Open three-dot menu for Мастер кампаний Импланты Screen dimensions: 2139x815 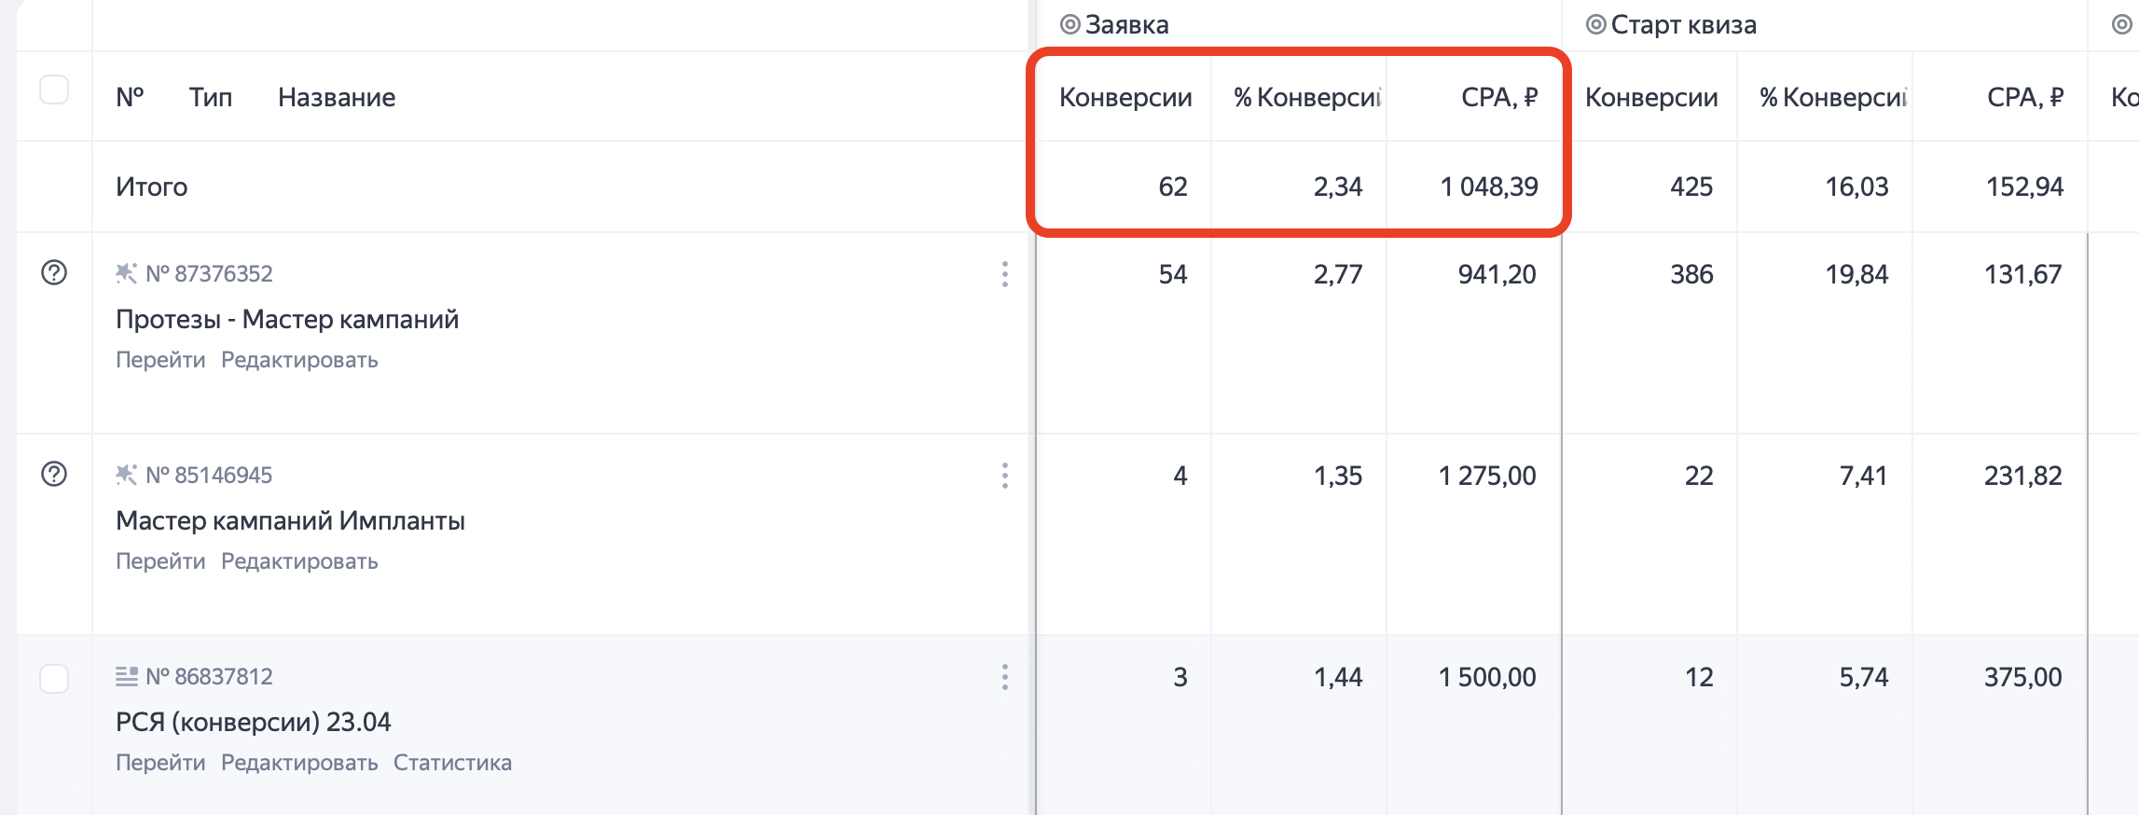(x=1004, y=476)
